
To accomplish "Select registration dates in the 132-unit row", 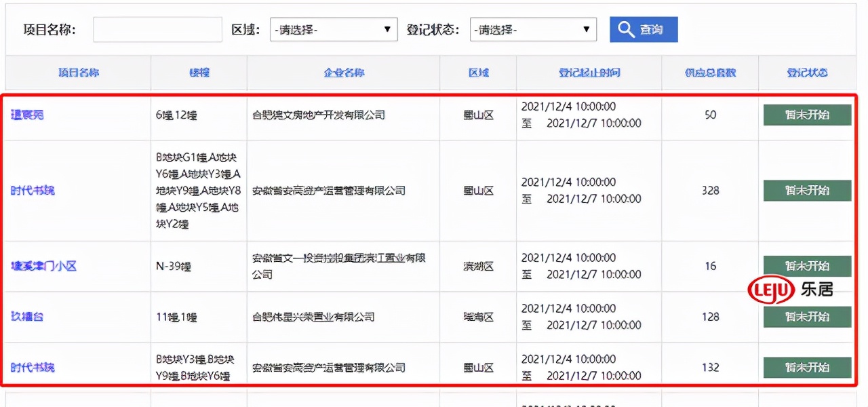I will pyautogui.click(x=581, y=367).
